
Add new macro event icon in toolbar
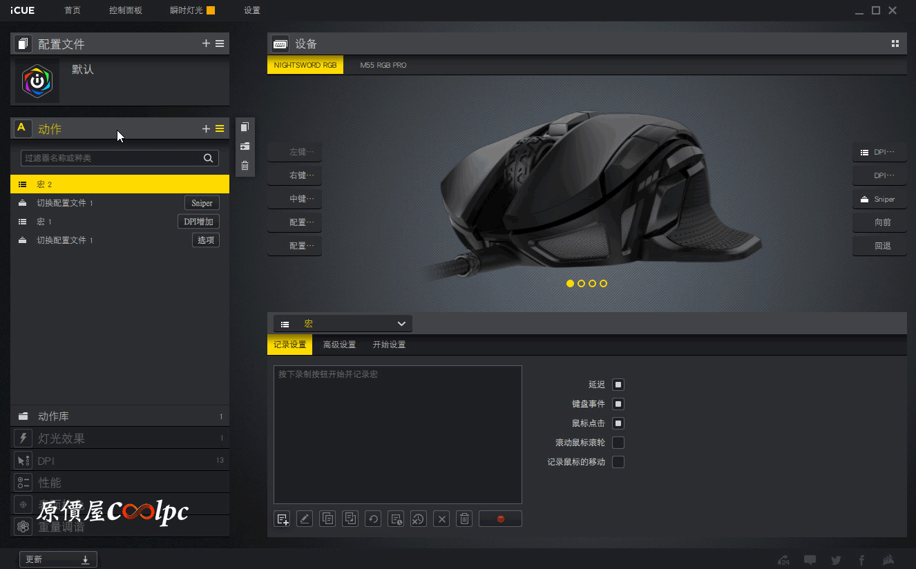coord(282,519)
